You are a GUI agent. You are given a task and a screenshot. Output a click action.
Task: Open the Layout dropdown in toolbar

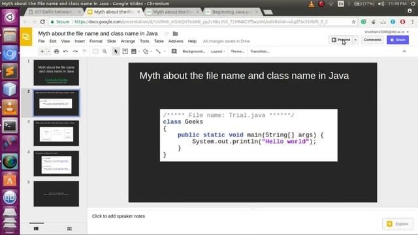click(x=217, y=52)
